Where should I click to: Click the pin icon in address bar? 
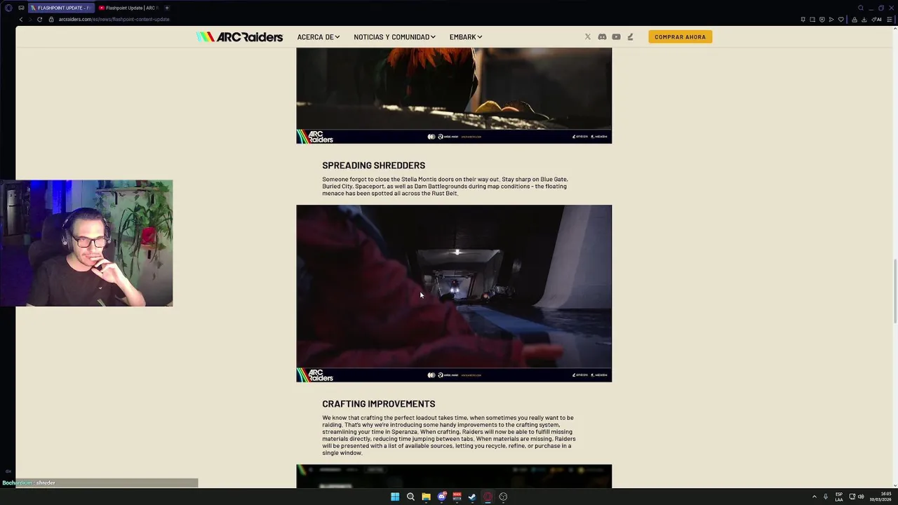click(x=803, y=19)
